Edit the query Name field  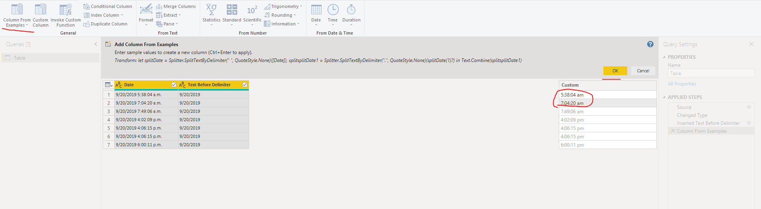pos(711,74)
